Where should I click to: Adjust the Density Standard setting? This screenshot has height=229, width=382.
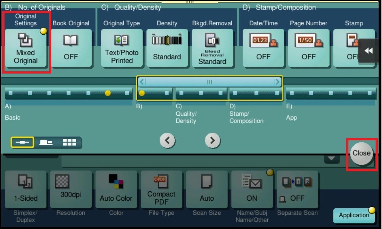pos(167,48)
